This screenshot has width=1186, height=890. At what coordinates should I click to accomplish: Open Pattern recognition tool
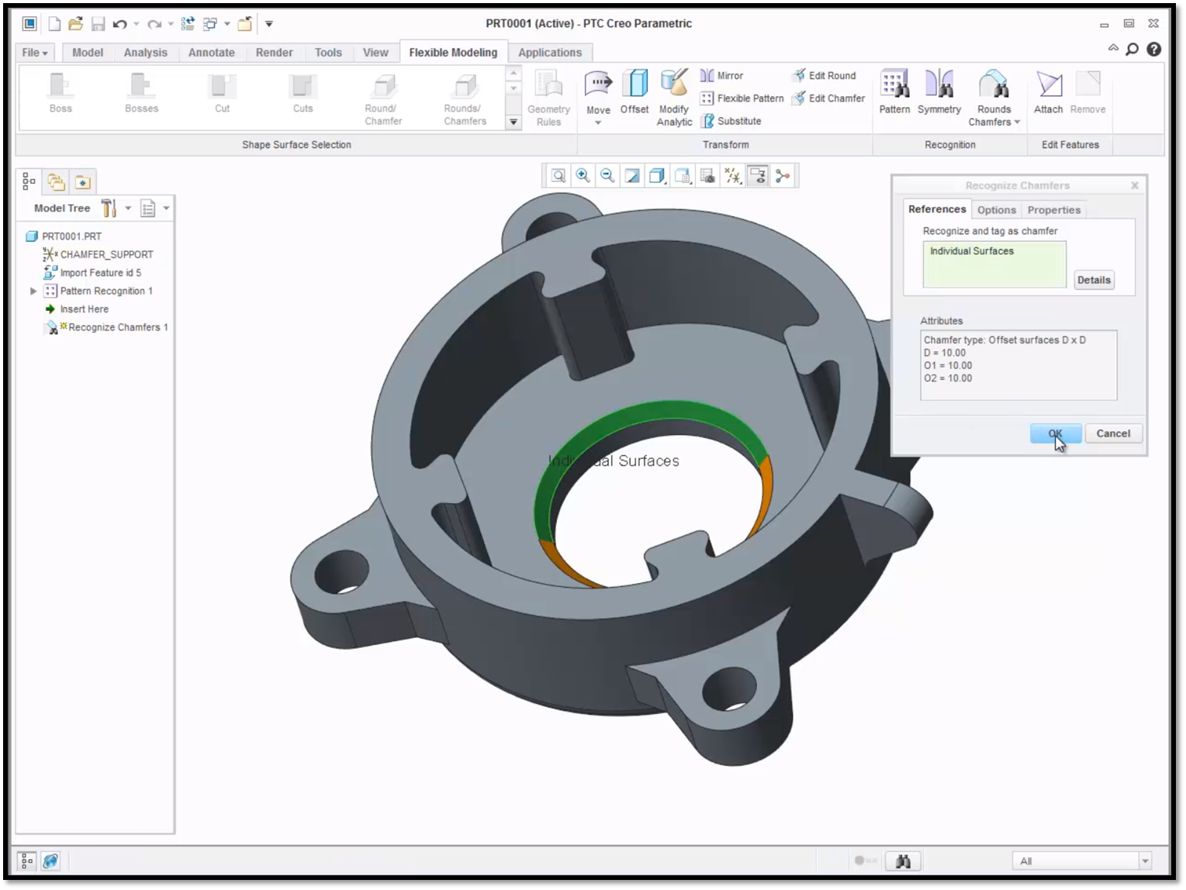click(x=894, y=92)
